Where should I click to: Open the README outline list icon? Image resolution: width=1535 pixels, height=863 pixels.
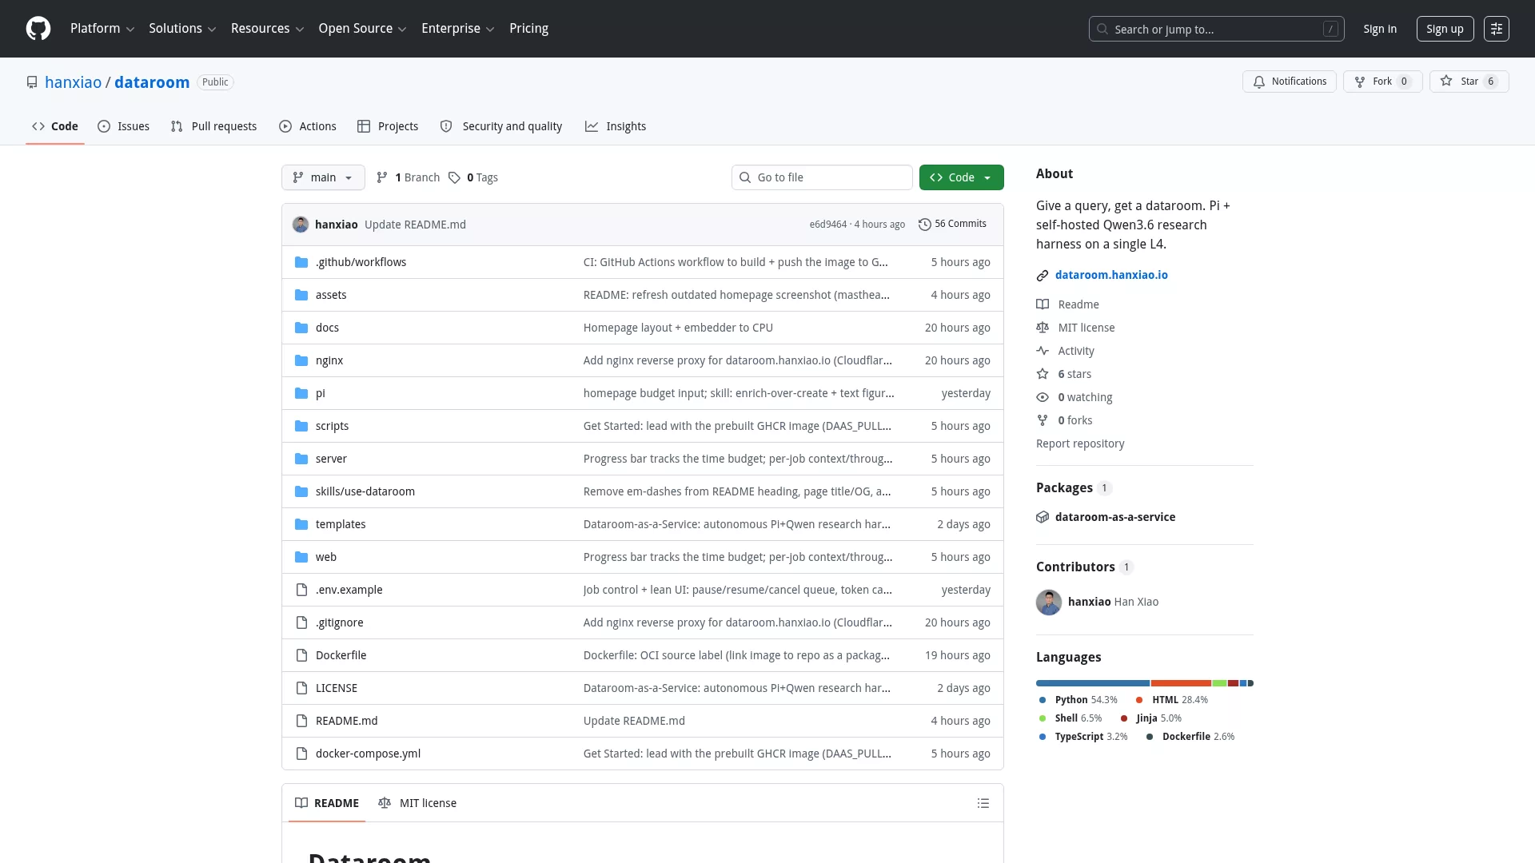click(983, 803)
